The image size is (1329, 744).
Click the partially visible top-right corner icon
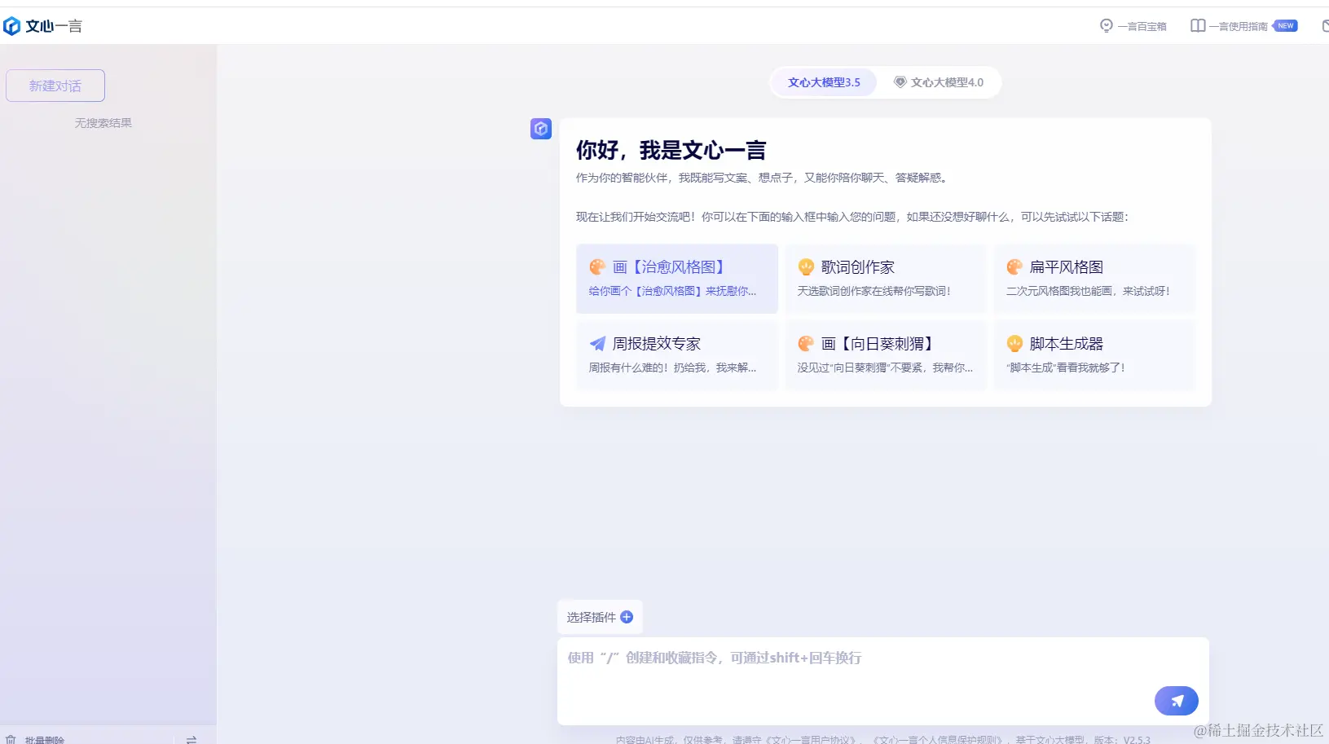pyautogui.click(x=1325, y=26)
